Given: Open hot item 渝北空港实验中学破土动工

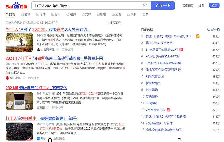Looking at the screenshot, I should point(165,130).
